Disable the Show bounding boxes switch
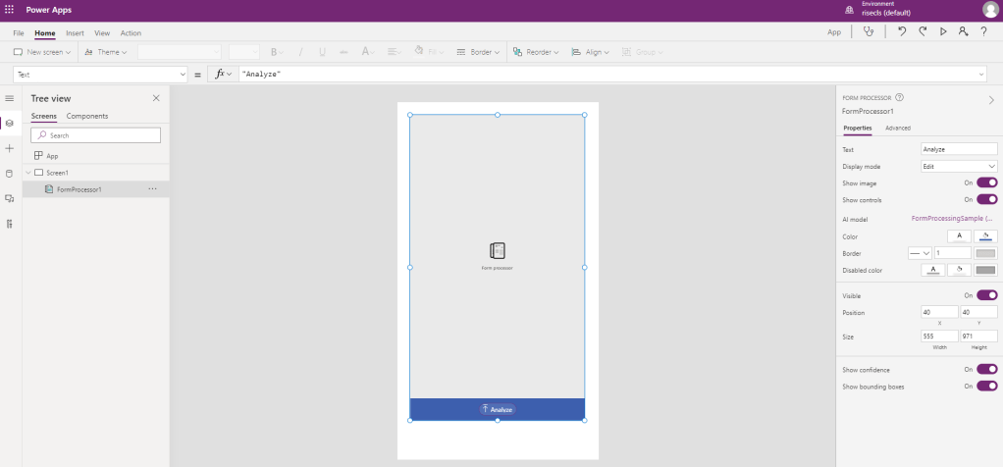This screenshot has width=1003, height=467. pyautogui.click(x=986, y=387)
